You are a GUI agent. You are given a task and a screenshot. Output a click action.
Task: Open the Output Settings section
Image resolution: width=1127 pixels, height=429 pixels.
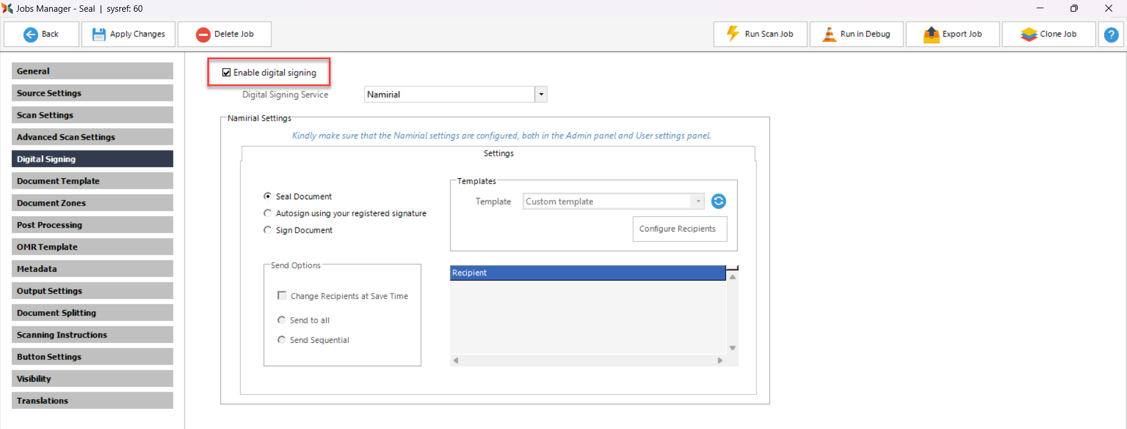92,291
